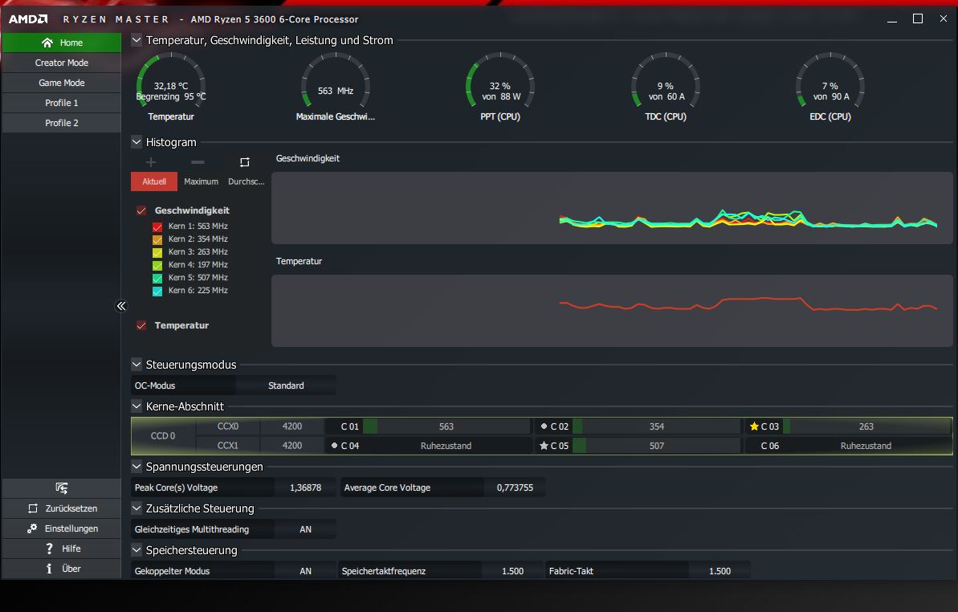Collapse the sidebar with double-chevron icon
The width and height of the screenshot is (958, 612).
(x=121, y=306)
